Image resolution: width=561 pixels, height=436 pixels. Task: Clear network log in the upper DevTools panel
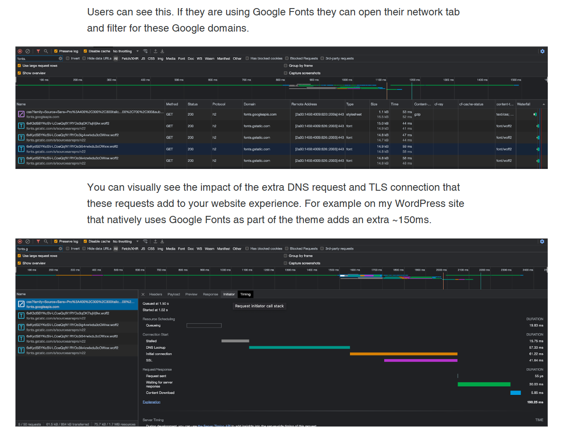coord(28,51)
